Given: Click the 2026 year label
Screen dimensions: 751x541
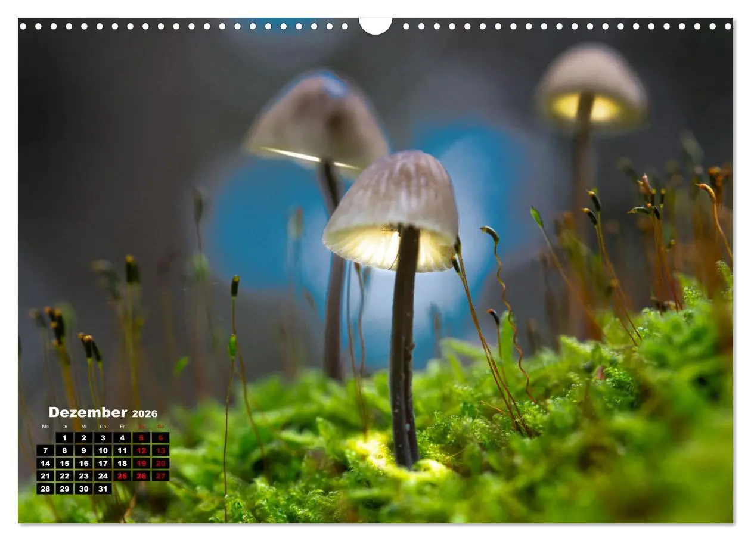Looking at the screenshot, I should pos(145,413).
